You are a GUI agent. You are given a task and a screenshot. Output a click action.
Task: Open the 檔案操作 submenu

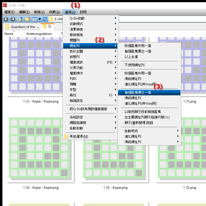click(x=90, y=73)
